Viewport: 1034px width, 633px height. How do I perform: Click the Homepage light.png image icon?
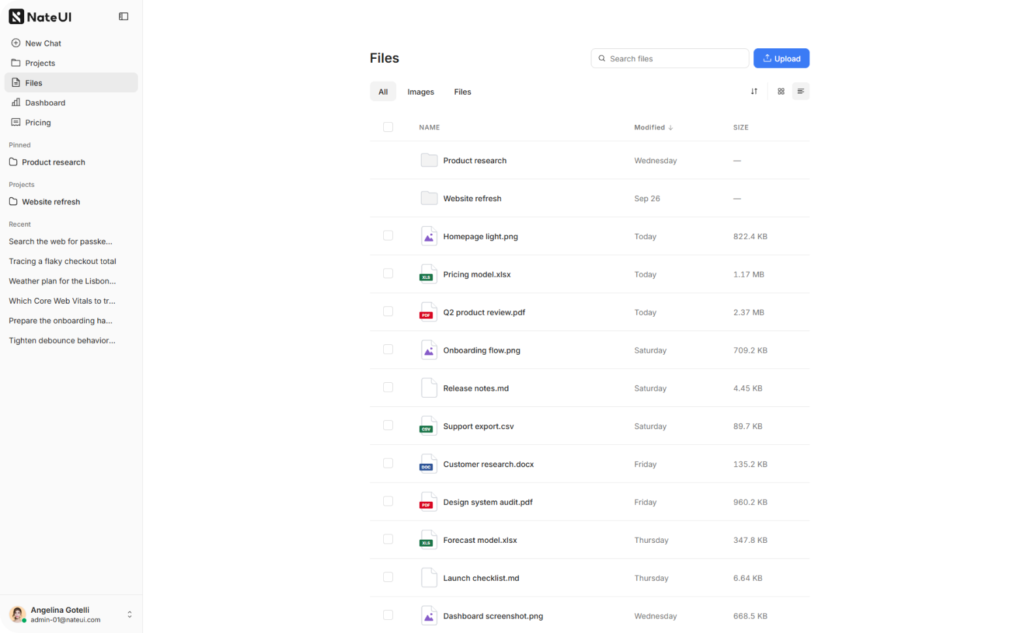pos(428,236)
